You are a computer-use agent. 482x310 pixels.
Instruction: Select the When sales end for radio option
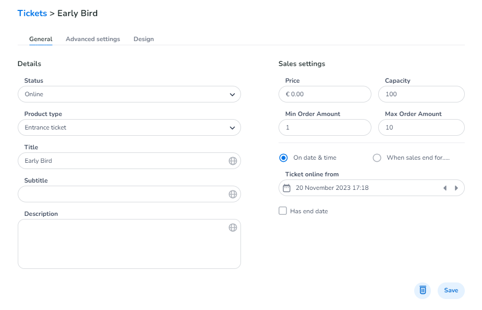pyautogui.click(x=377, y=158)
